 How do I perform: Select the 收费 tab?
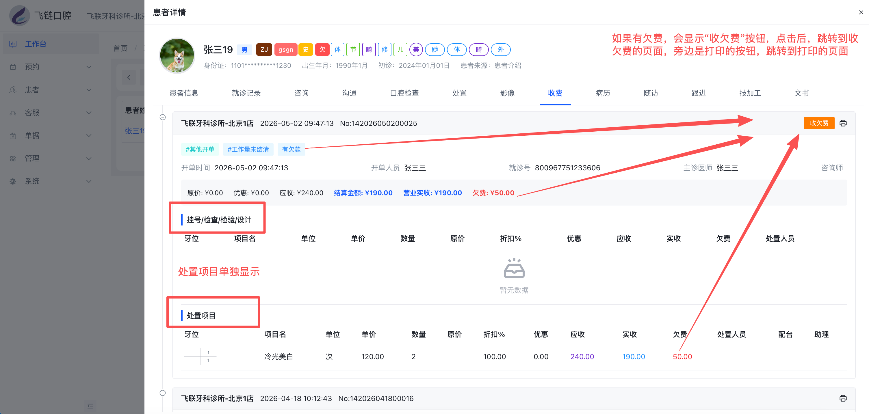[x=555, y=93]
